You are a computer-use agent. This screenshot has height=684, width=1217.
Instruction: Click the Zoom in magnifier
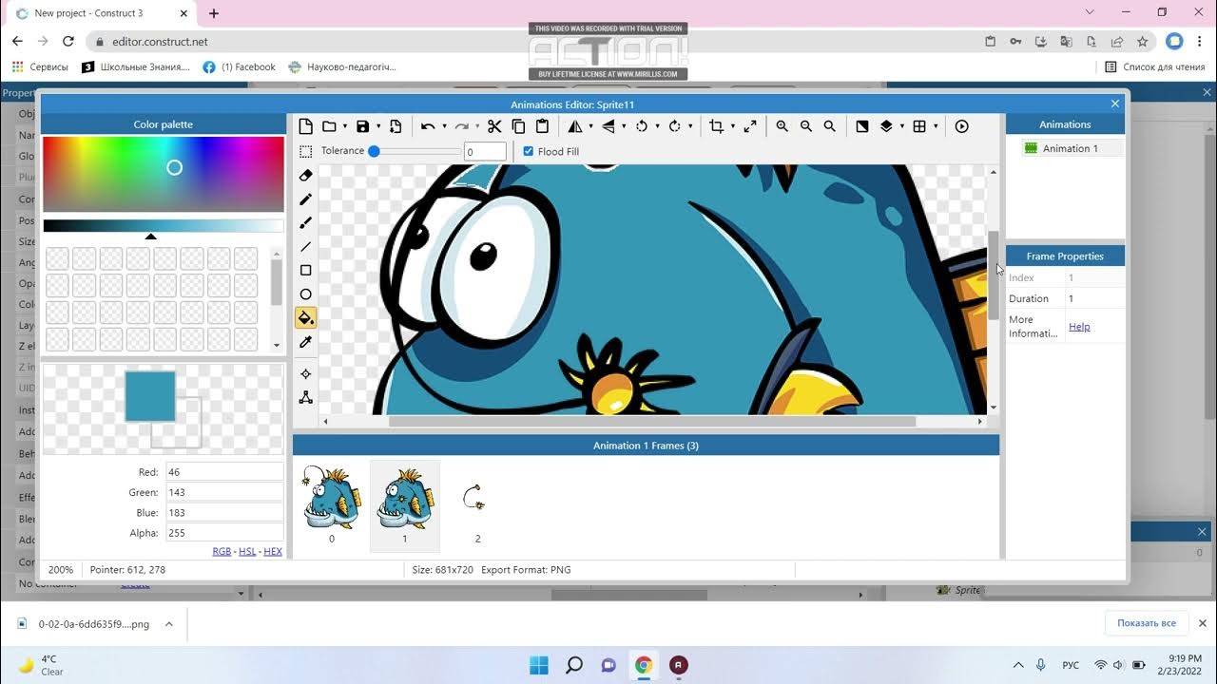pos(782,126)
